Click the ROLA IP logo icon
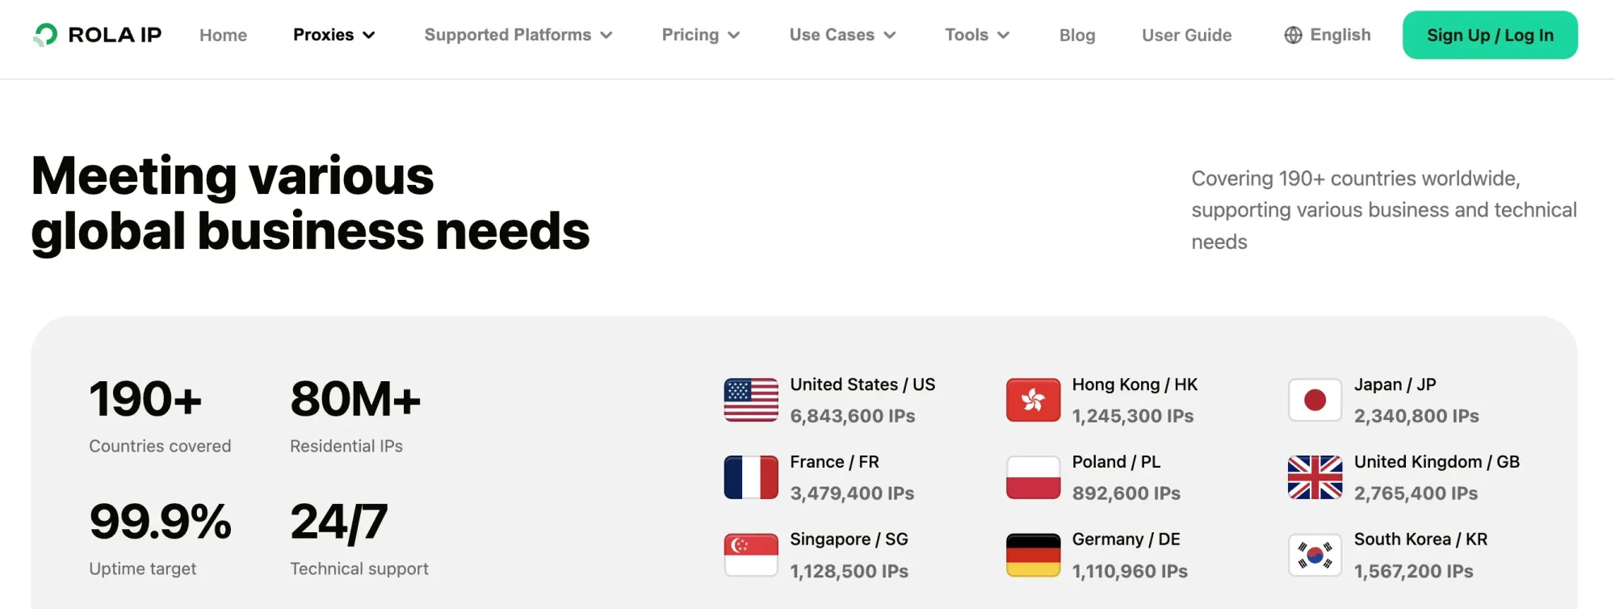Viewport: 1615px width, 609px height. pyautogui.click(x=45, y=35)
